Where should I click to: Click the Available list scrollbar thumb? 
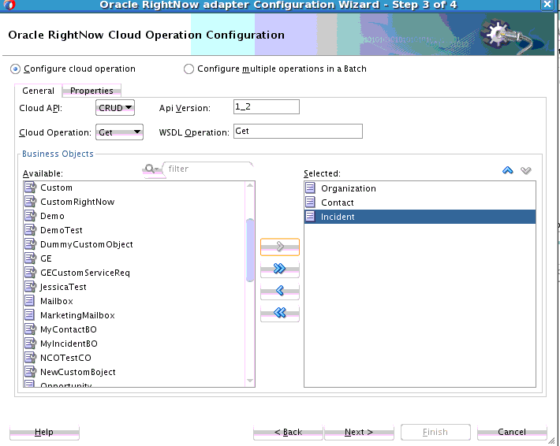(x=250, y=250)
